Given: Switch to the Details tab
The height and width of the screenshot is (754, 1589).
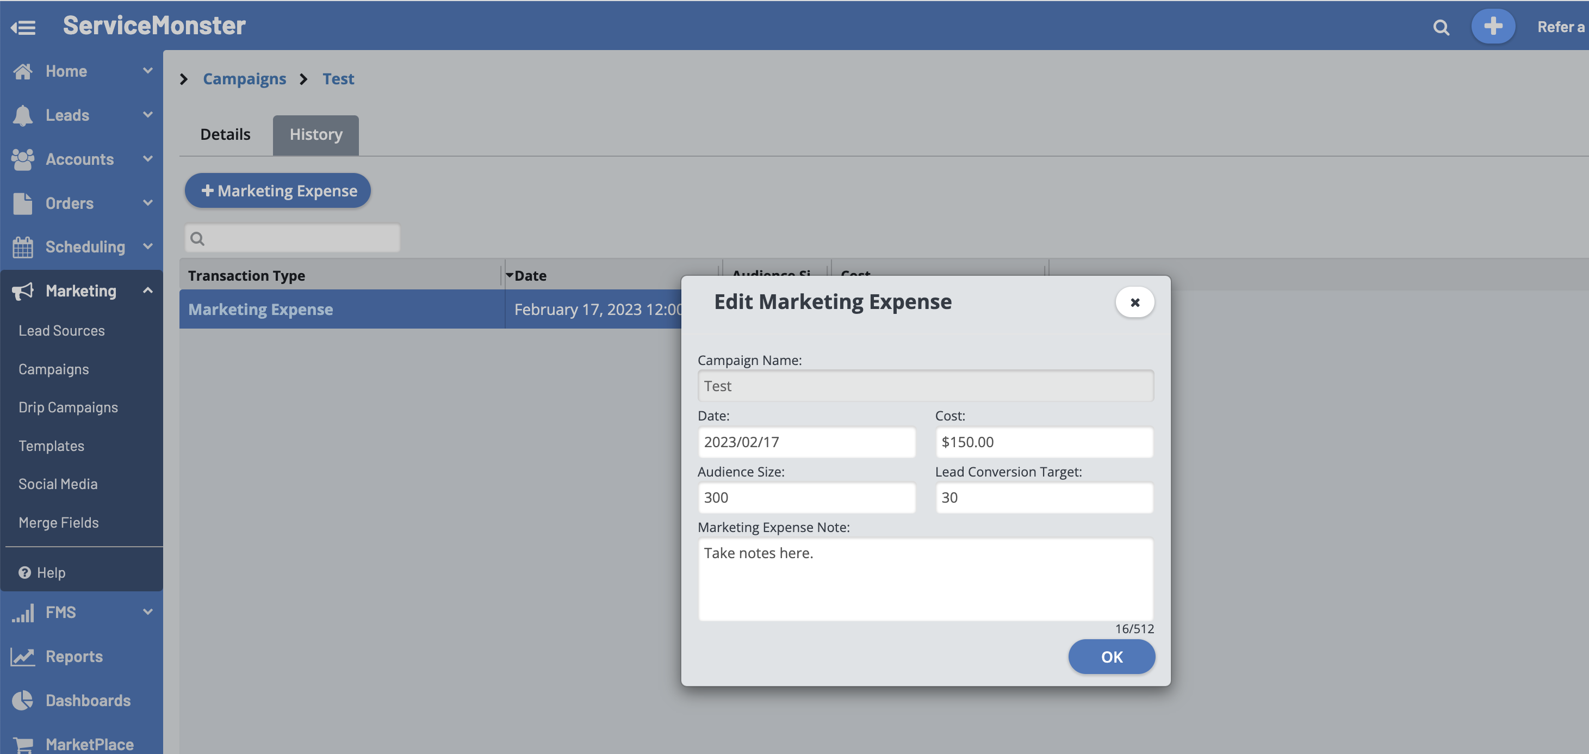Looking at the screenshot, I should [225, 134].
